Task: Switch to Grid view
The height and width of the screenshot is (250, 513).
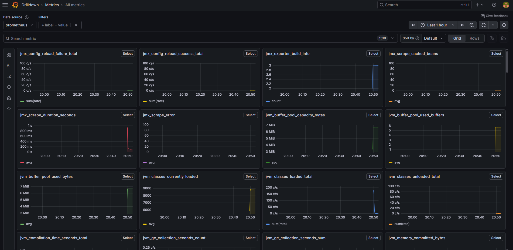Action: [457, 38]
